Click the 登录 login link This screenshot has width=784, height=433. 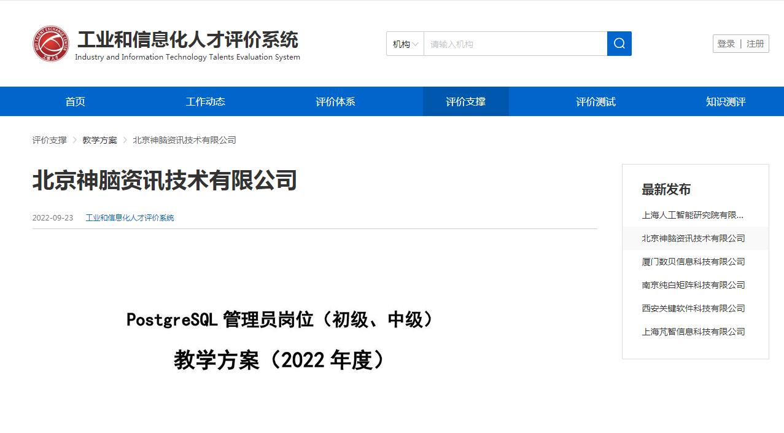(x=726, y=44)
